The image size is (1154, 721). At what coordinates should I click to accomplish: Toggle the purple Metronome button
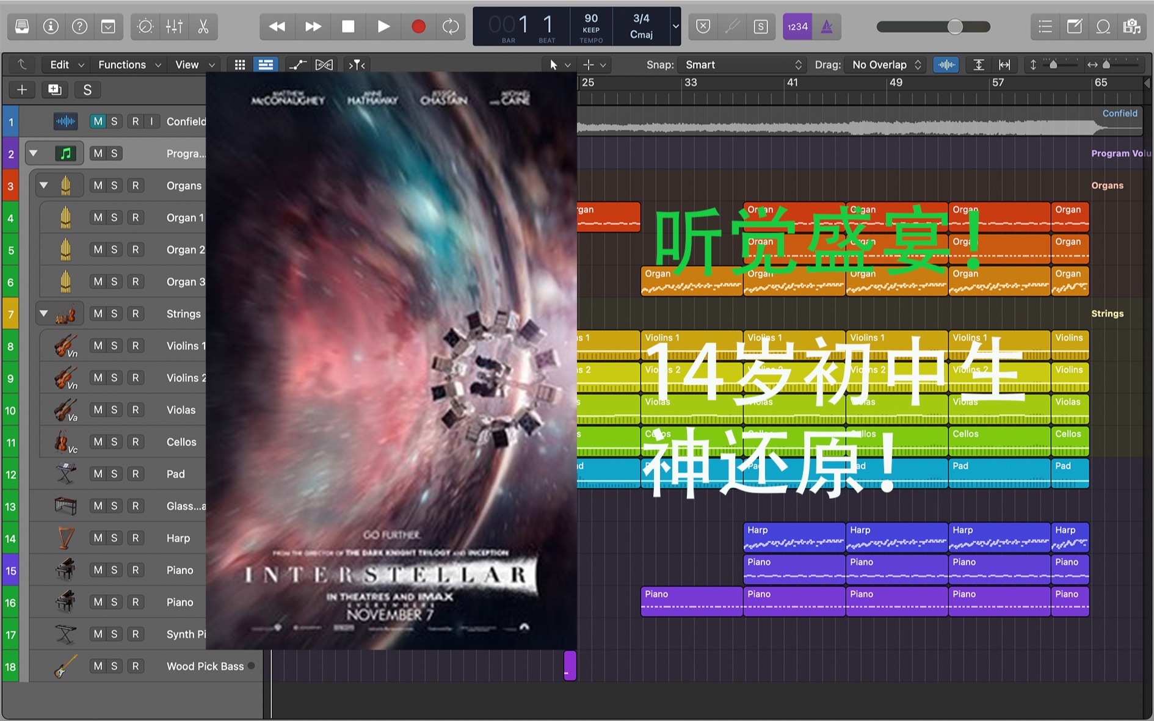pos(827,26)
